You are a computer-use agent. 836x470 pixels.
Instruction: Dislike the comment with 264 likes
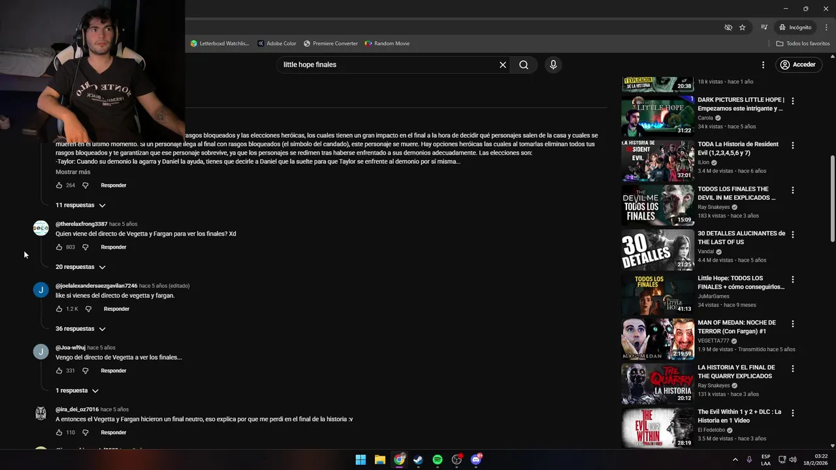coord(85,185)
